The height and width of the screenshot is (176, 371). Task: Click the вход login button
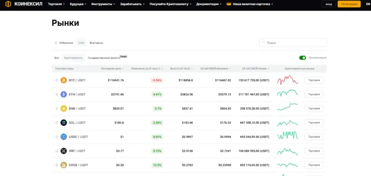328,4
